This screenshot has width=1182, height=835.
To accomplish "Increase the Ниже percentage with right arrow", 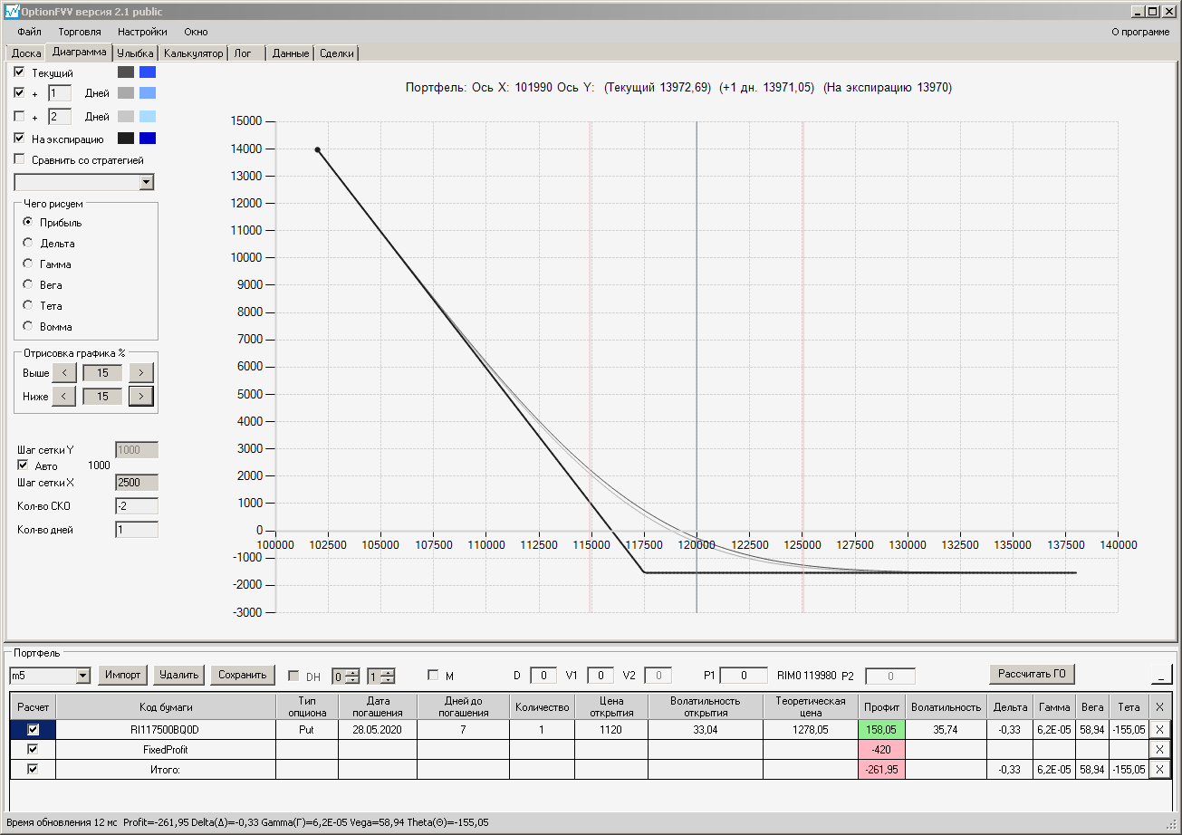I will (141, 396).
